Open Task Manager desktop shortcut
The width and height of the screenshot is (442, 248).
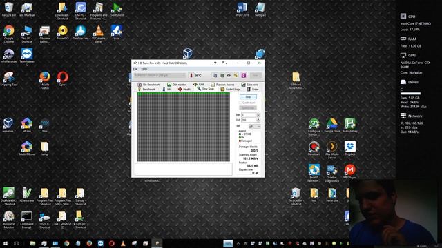(27, 10)
